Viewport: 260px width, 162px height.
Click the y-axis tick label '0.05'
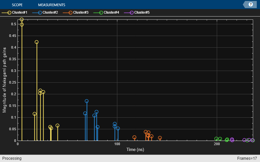(13, 129)
